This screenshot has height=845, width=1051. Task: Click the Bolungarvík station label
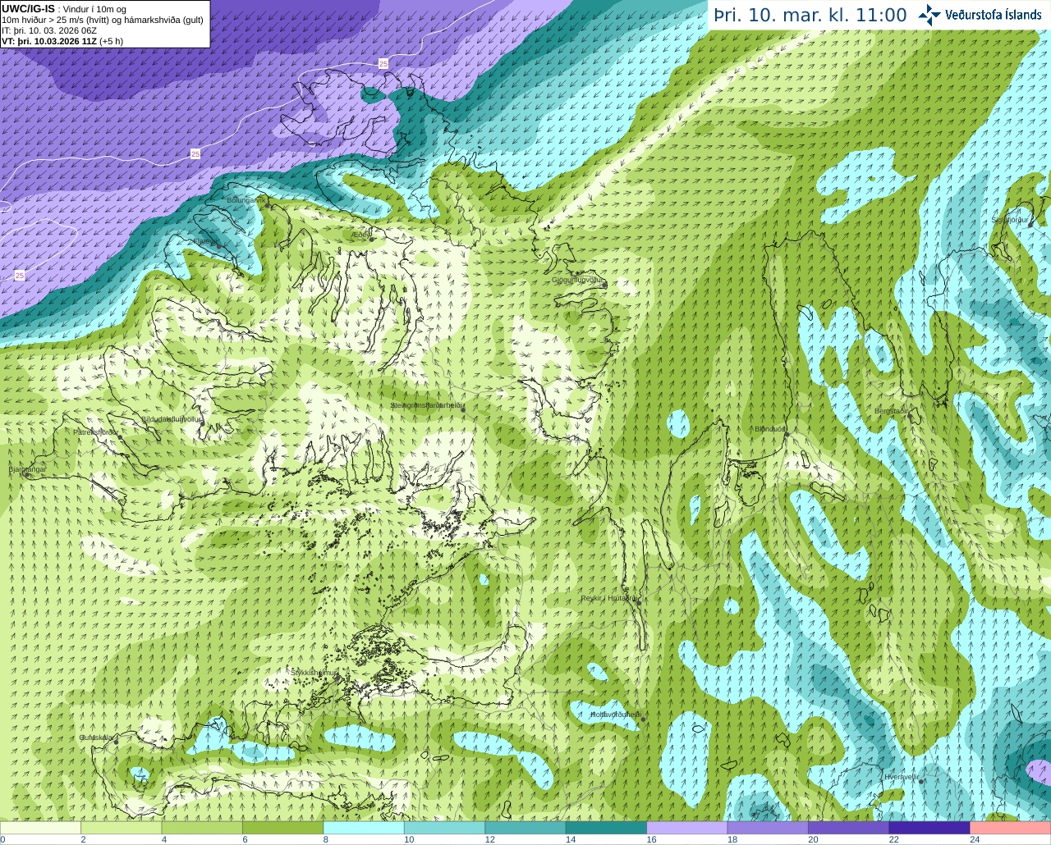pyautogui.click(x=246, y=200)
